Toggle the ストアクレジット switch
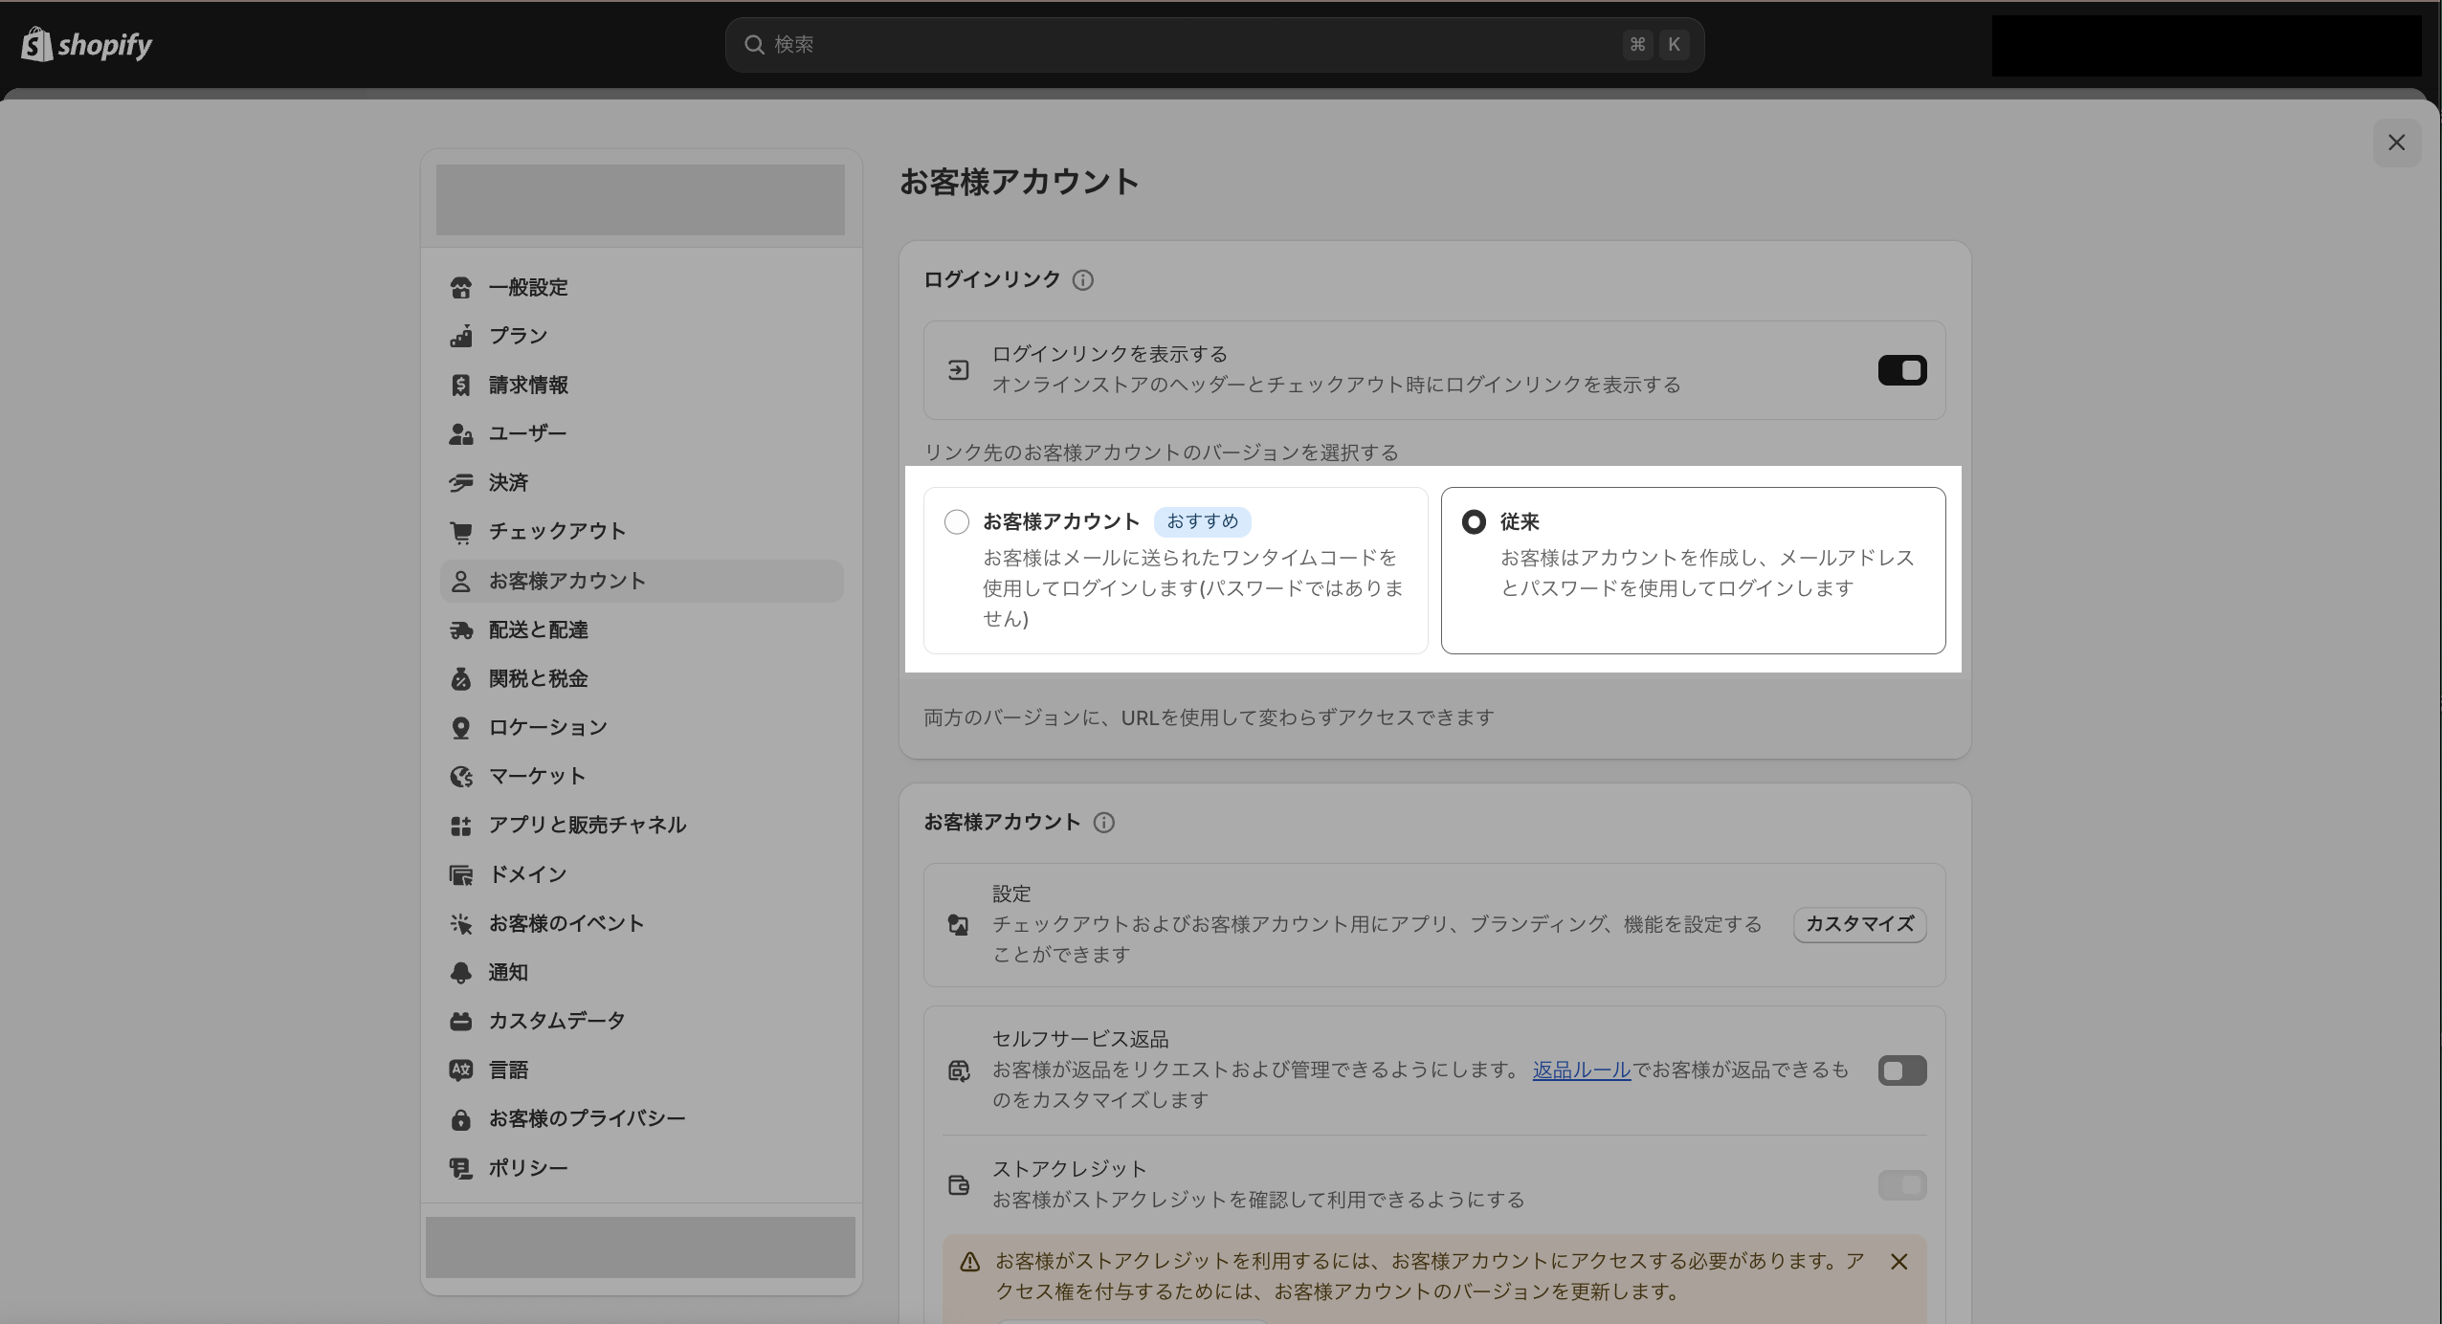The image size is (2442, 1324). 1902,1185
